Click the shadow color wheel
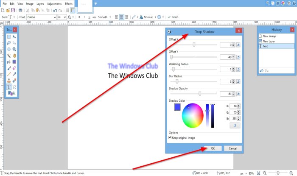Image resolution: width=297 pixels, height=176 pixels. coord(193,115)
